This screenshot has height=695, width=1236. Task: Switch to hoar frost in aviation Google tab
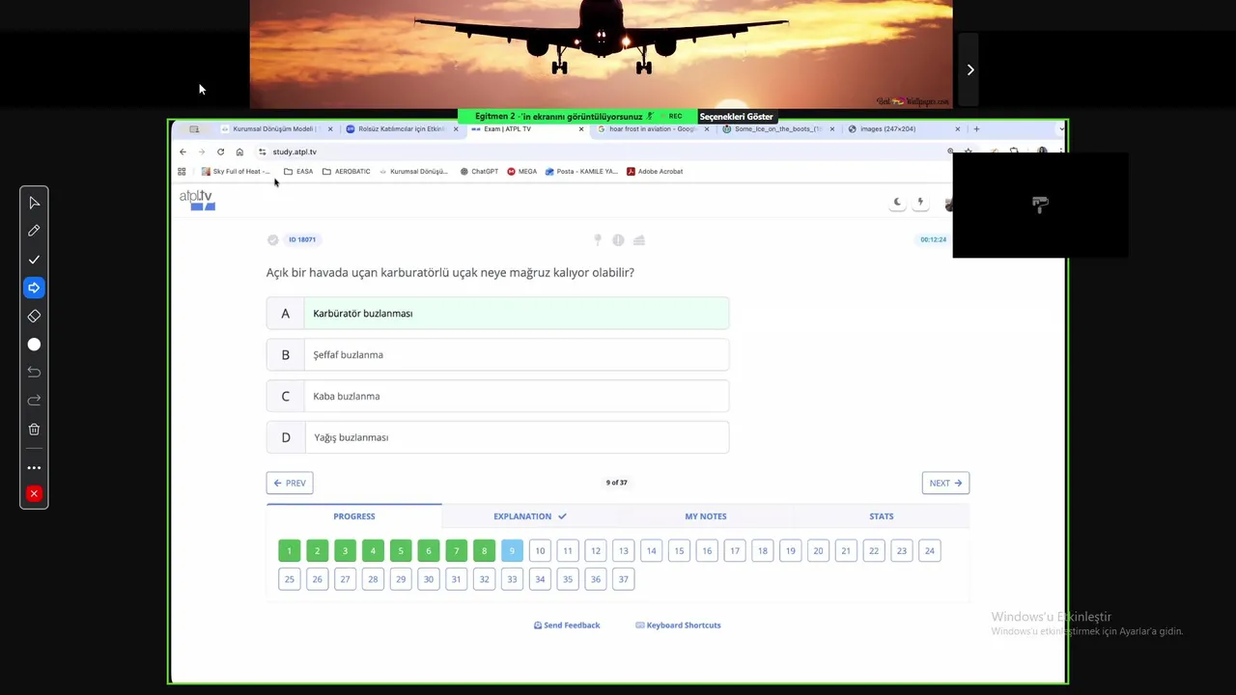(x=652, y=128)
